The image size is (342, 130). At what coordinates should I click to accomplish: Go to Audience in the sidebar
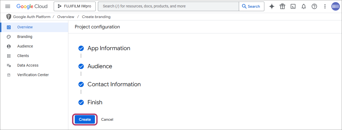tap(25, 46)
